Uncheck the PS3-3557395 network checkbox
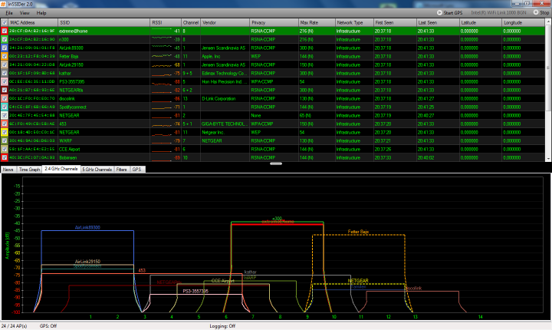 tap(5, 82)
